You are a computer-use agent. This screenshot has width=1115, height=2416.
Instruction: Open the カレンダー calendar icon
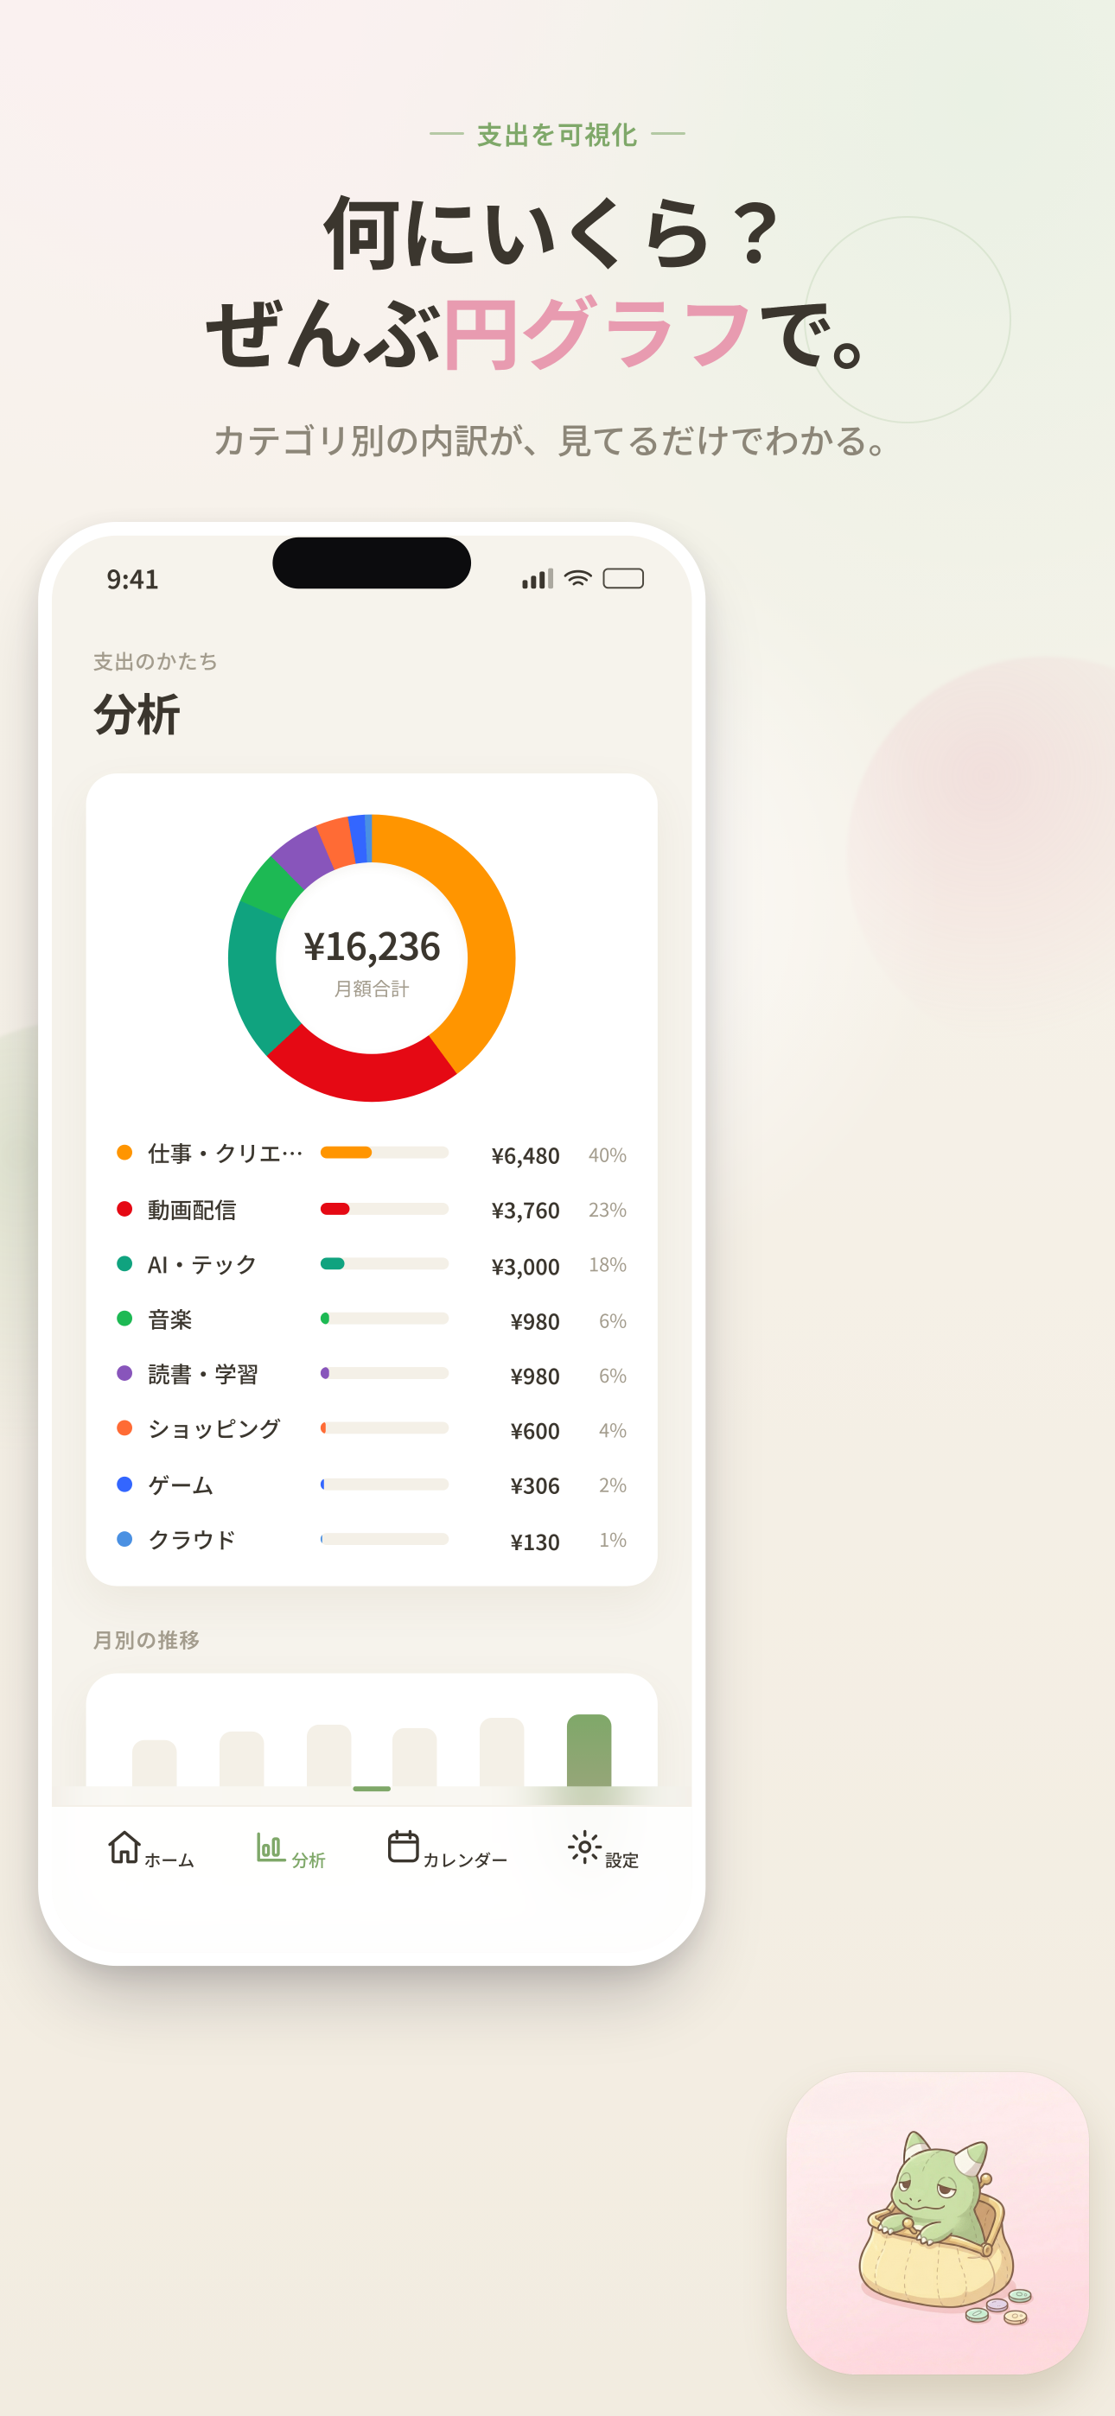(404, 1847)
